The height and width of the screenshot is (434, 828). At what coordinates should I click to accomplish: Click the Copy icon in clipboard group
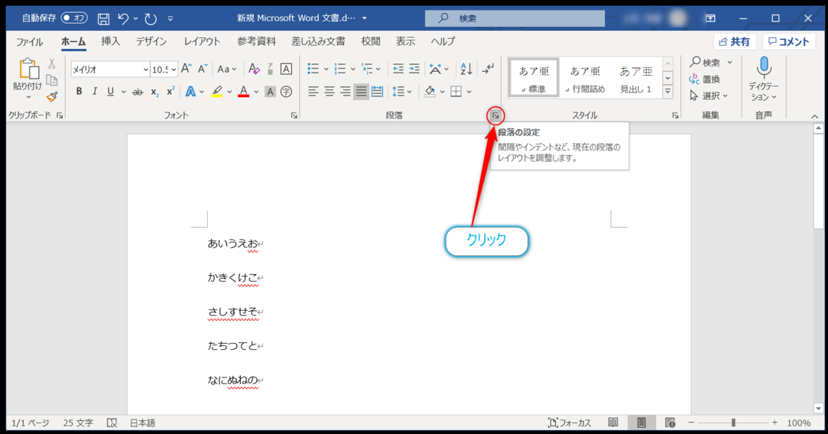coord(52,80)
